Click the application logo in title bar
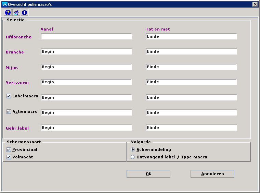Screen dimensions: 260x193 (4, 4)
